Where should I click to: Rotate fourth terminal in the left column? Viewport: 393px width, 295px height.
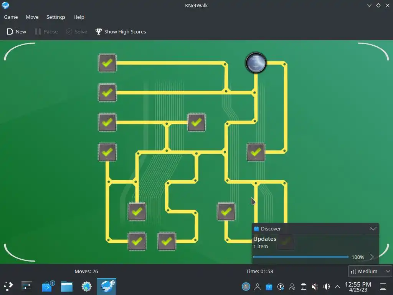107,152
